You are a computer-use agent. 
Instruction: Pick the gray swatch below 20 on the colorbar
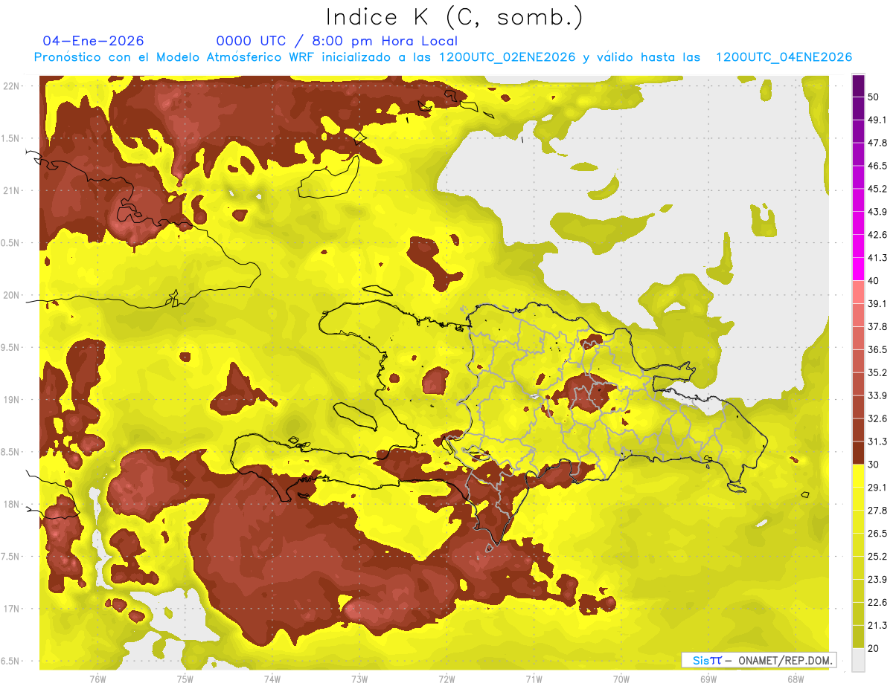point(858,660)
